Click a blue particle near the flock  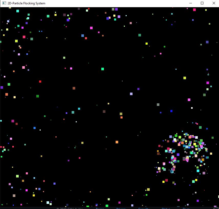pyautogui.click(x=171, y=112)
